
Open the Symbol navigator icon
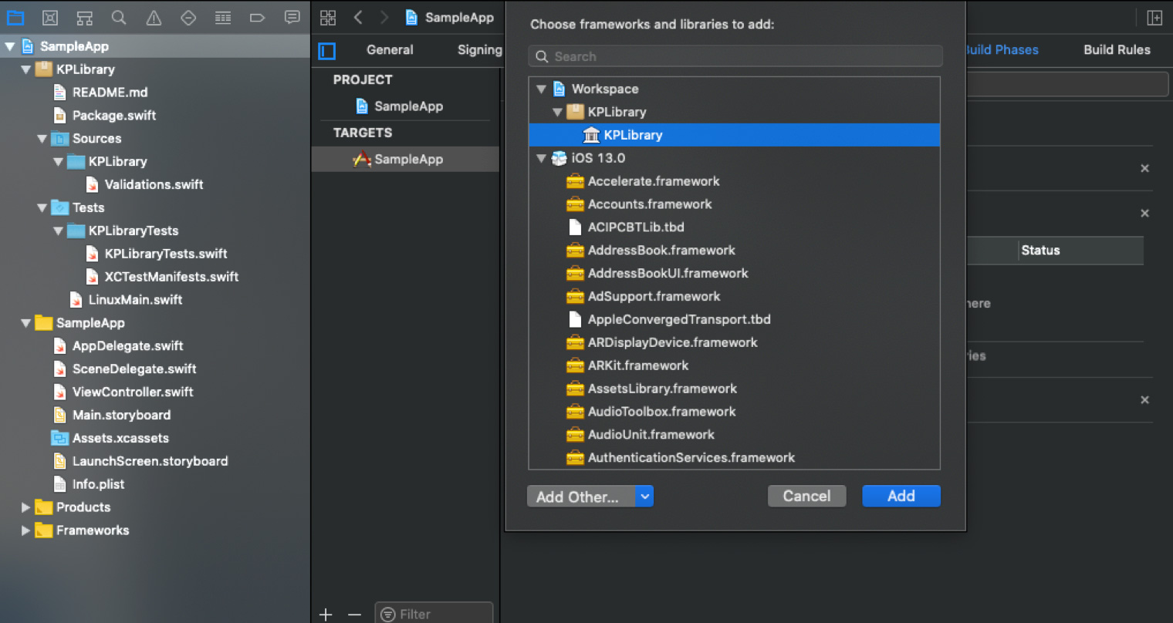(85, 17)
